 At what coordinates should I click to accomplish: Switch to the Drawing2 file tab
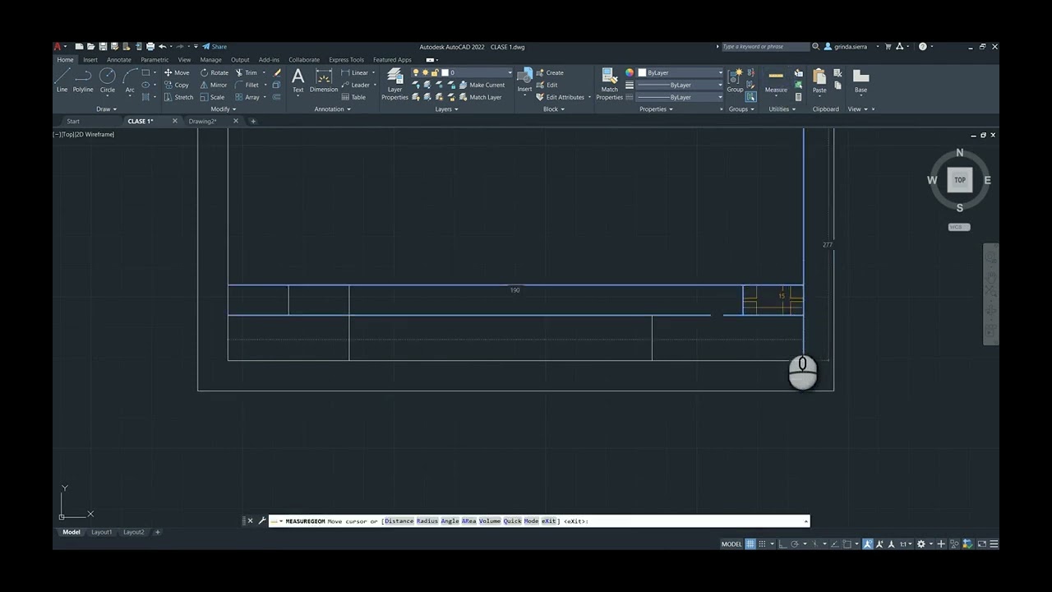pyautogui.click(x=202, y=121)
